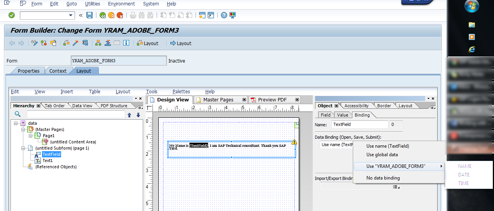The image size is (494, 211).
Task: Click the move-up arrow in Hierarchy
Action: (x=130, y=115)
